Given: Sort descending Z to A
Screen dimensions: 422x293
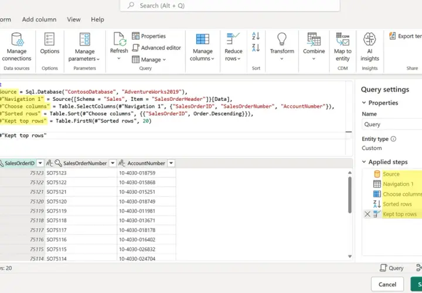Looking at the screenshot, I should [256, 48].
